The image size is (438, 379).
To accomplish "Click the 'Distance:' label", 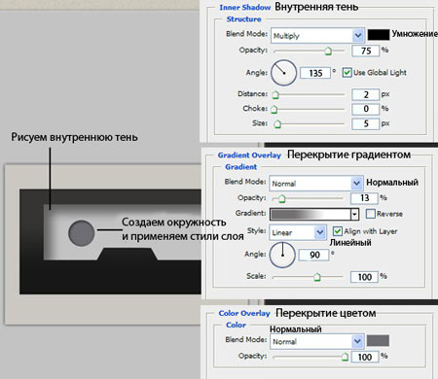I will 252,93.
